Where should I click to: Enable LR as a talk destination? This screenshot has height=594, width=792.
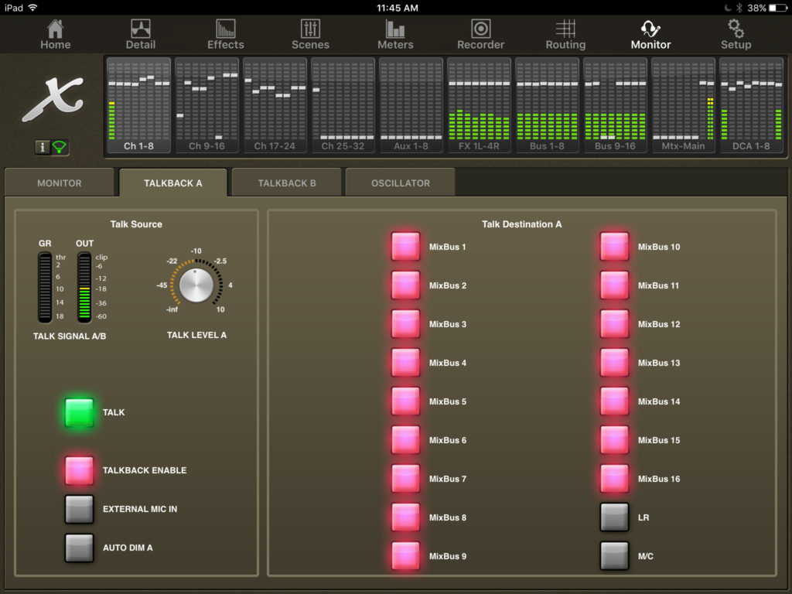613,517
